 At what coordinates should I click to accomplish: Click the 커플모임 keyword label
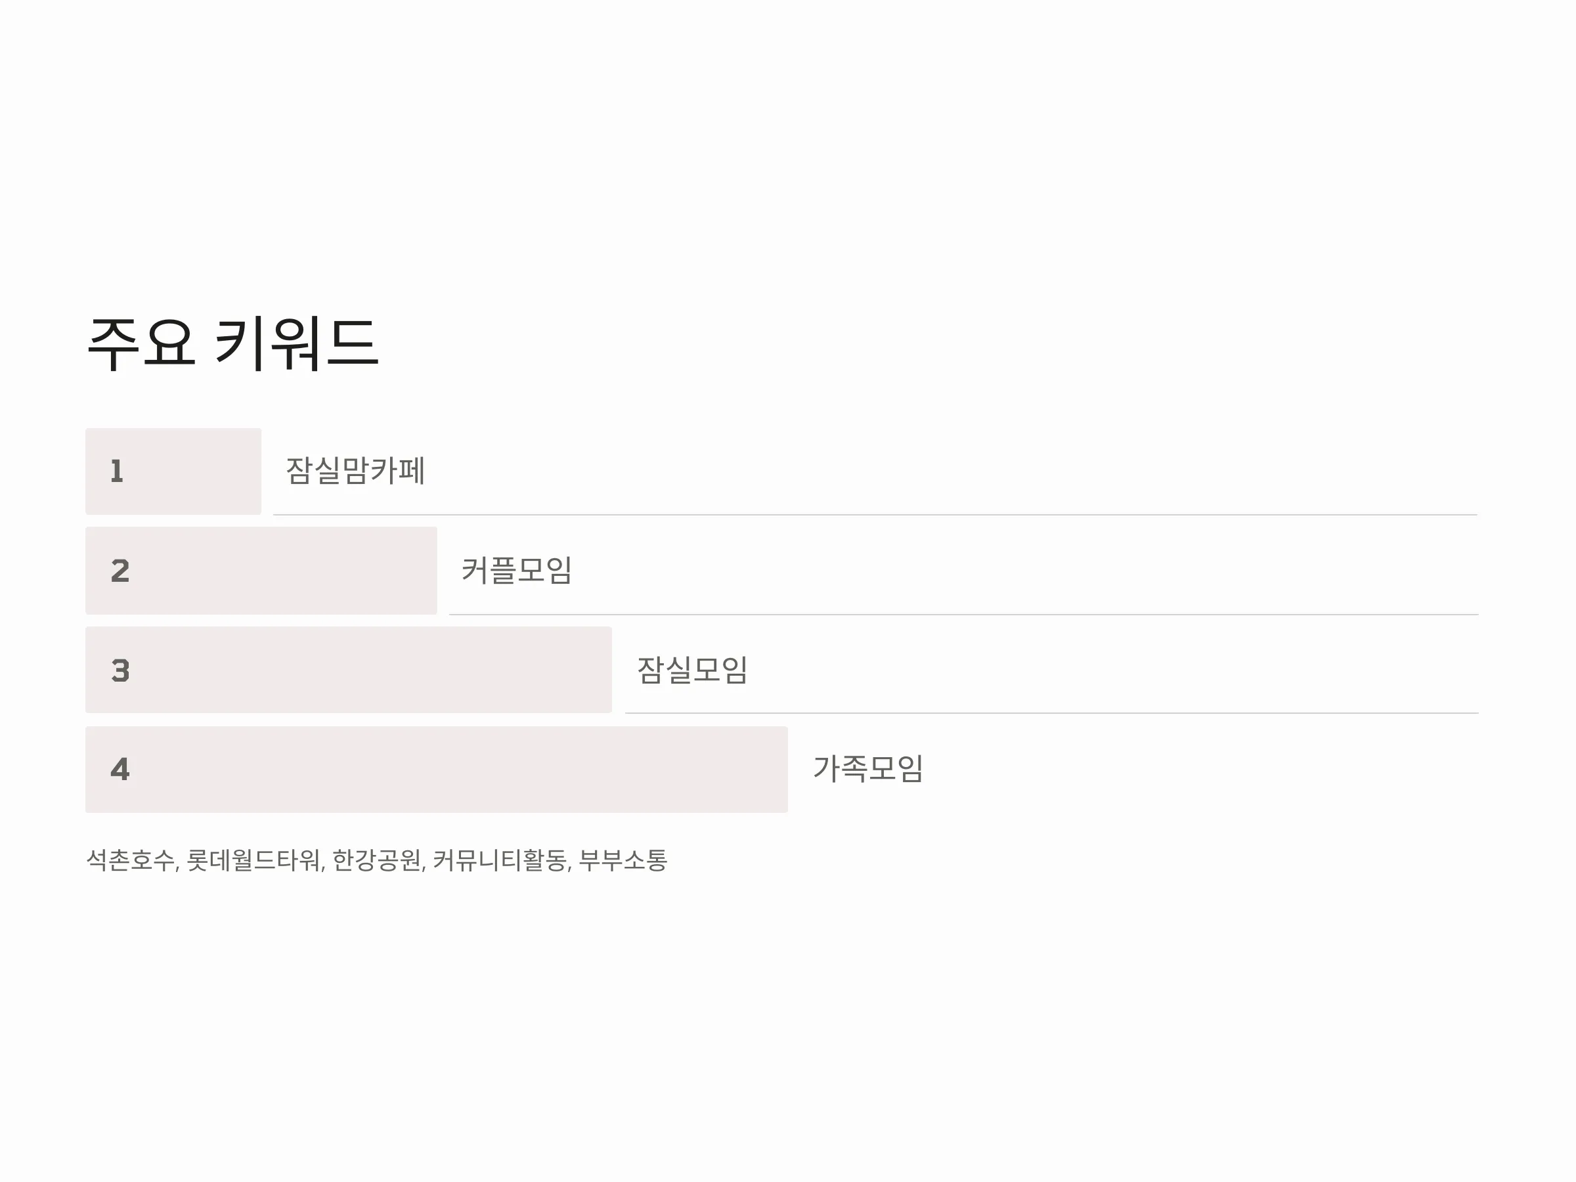tap(517, 571)
